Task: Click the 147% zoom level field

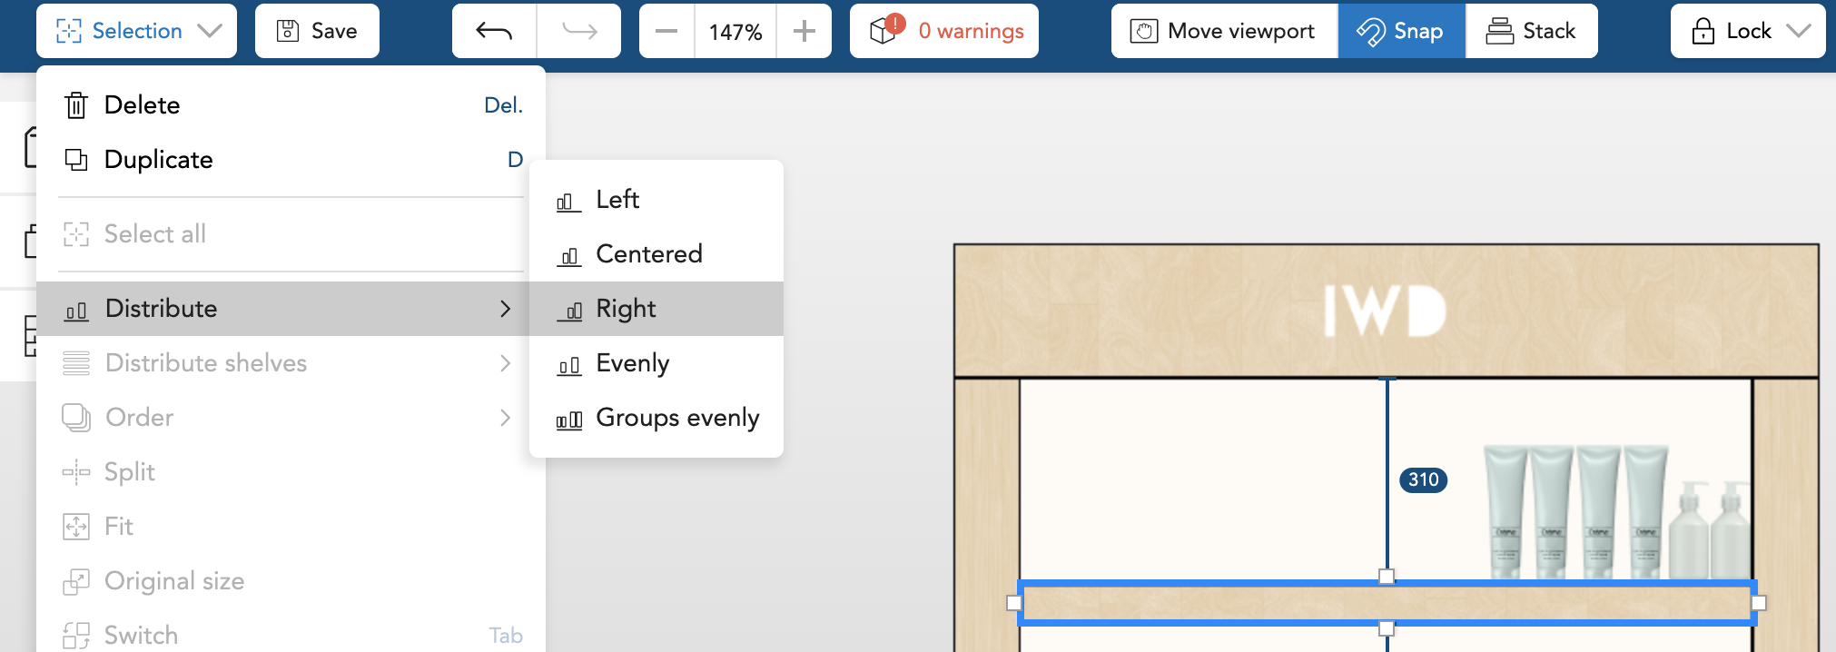Action: coord(735,32)
